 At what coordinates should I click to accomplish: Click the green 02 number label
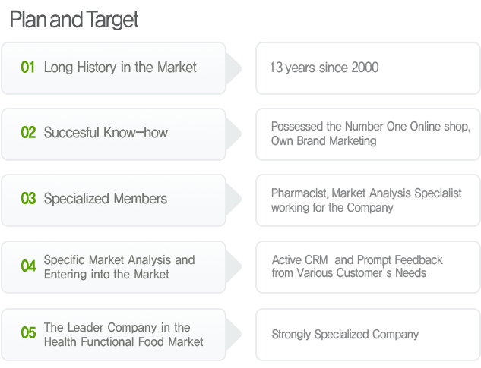point(28,133)
